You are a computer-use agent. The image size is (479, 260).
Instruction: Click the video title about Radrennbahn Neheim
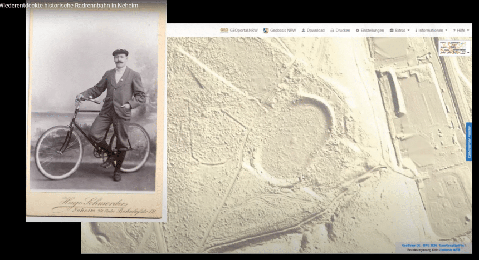70,6
